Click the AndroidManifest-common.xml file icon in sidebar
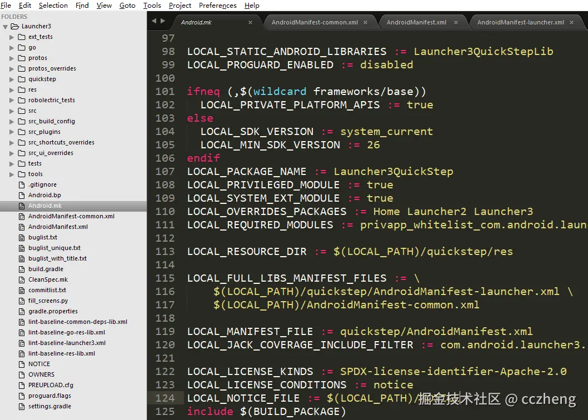This screenshot has height=420, width=588. coord(22,216)
